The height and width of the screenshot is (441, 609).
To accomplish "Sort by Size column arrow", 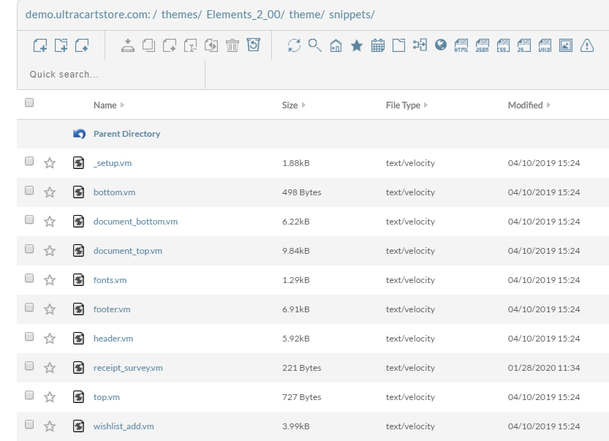I will 303,105.
